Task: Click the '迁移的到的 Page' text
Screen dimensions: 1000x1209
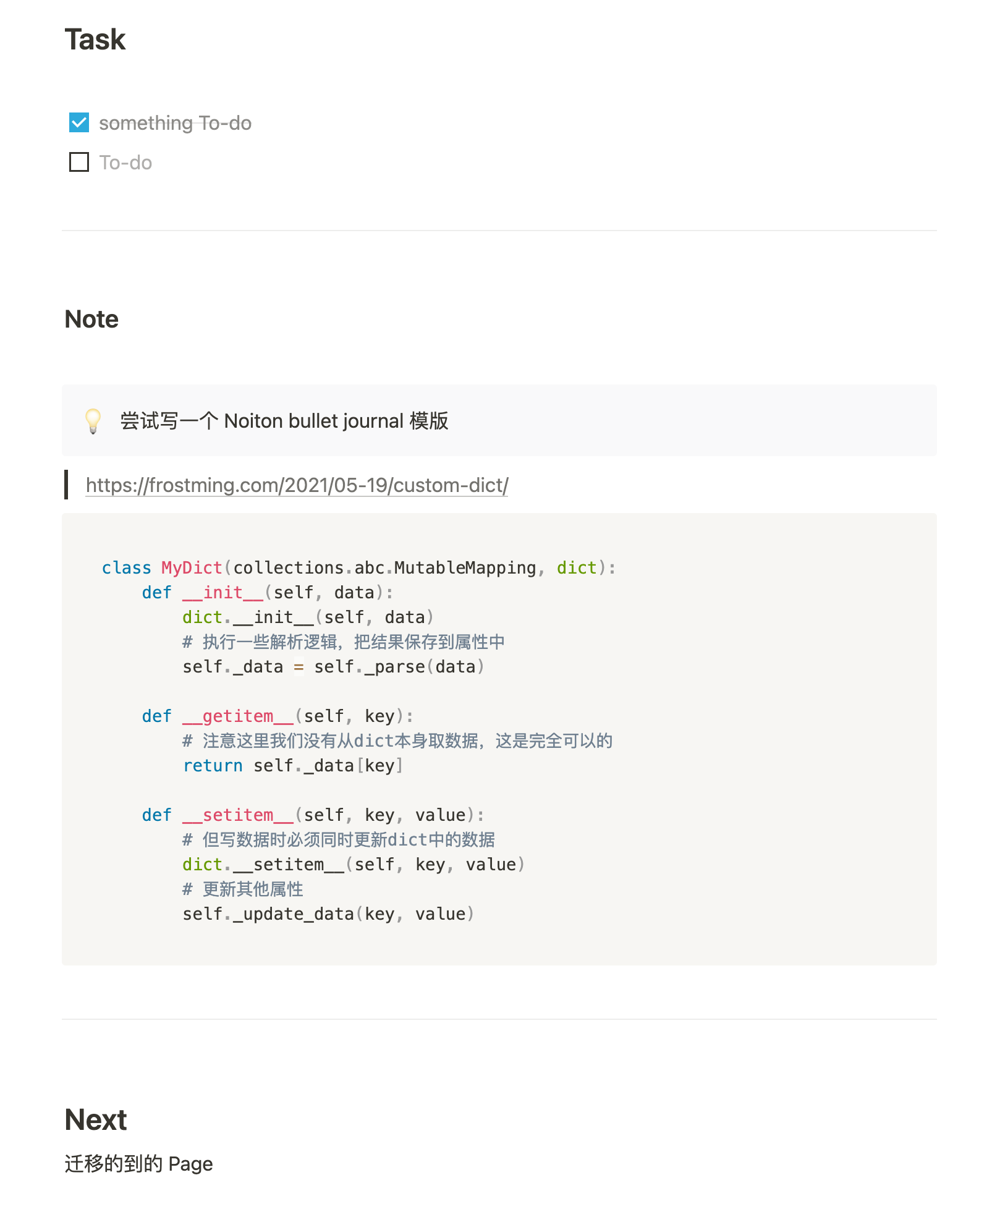Action: click(x=138, y=1164)
